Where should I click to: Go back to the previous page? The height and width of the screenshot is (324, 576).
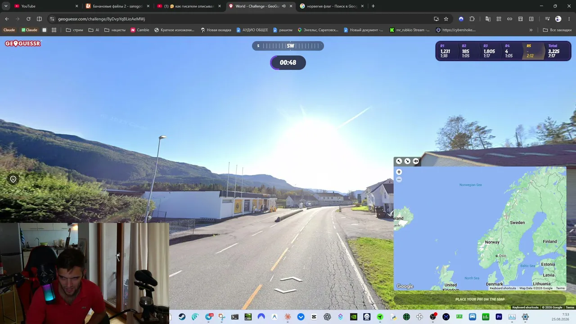7,19
